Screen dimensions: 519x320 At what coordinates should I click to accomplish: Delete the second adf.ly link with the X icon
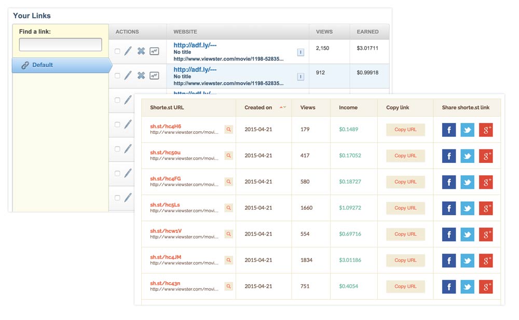tap(141, 76)
